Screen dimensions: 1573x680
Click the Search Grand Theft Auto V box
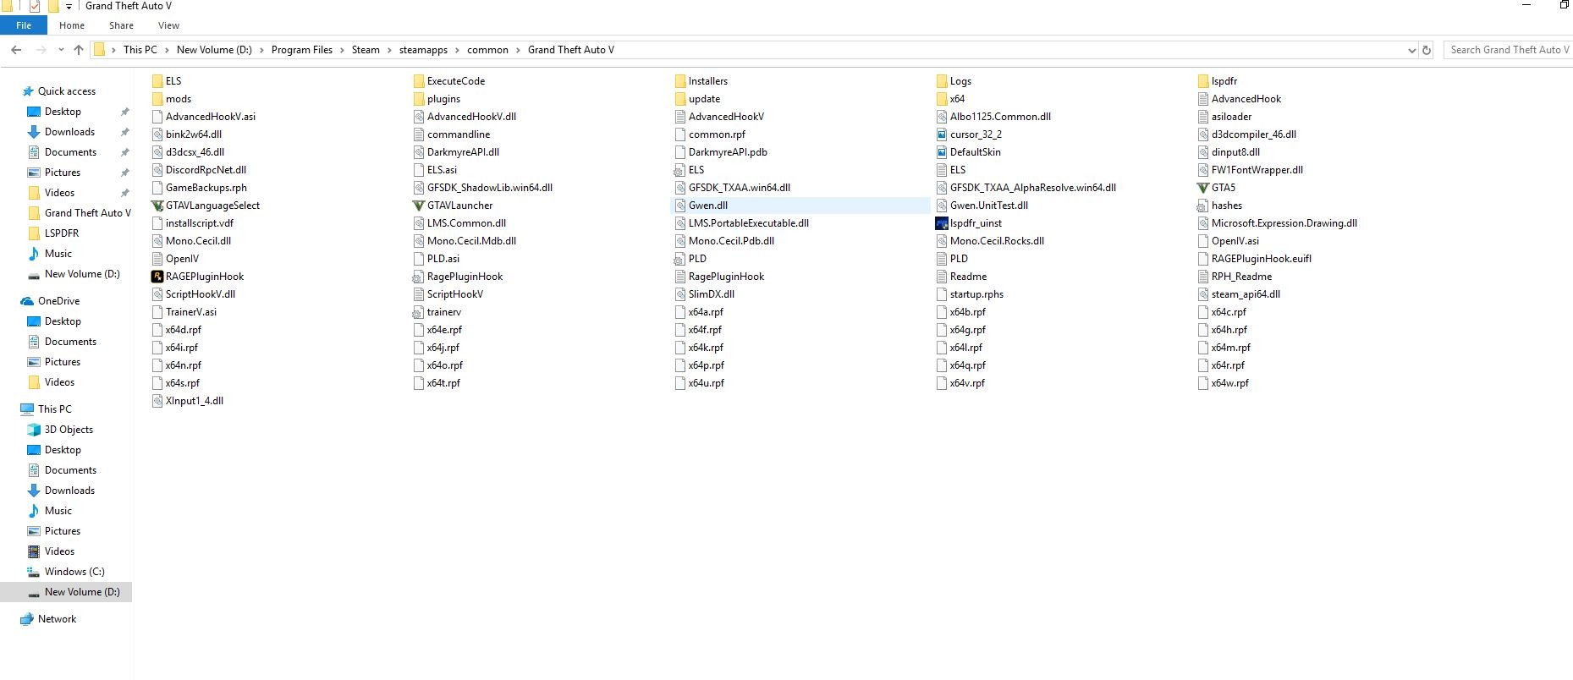click(1508, 50)
